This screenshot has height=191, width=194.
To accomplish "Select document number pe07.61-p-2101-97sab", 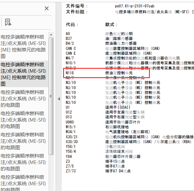I will pos(134,6).
